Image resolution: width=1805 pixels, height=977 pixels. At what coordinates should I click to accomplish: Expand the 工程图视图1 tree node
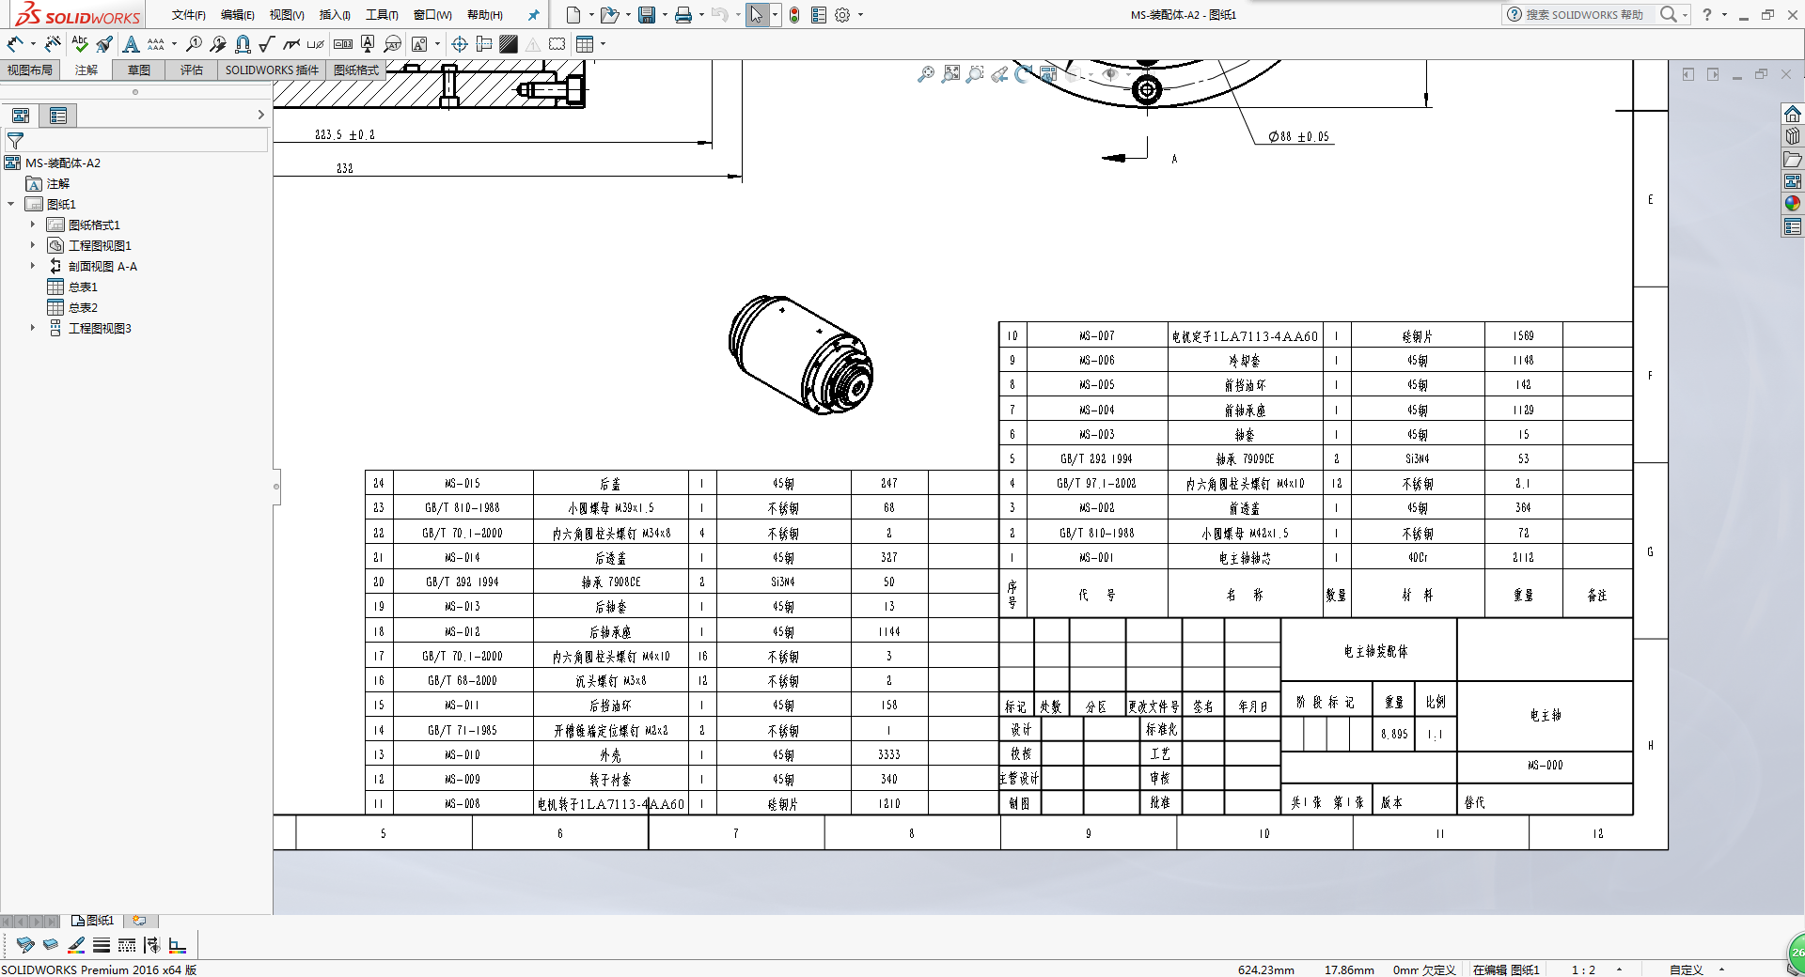coord(33,245)
